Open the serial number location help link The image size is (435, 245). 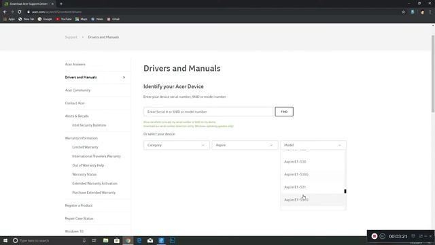[179, 122]
